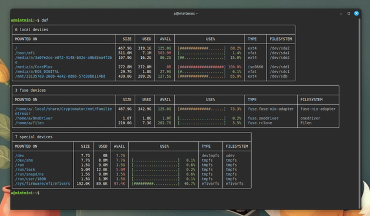
Task: Click the 192.0K size value
Action: 83,184
